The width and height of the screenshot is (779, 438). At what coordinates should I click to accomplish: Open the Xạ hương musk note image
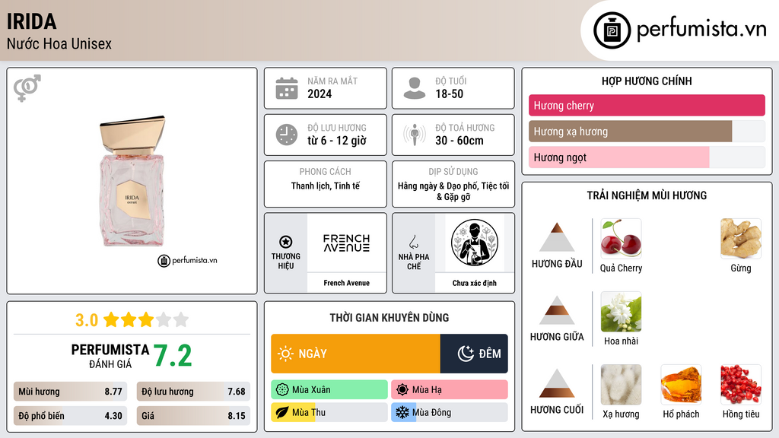[621, 384]
